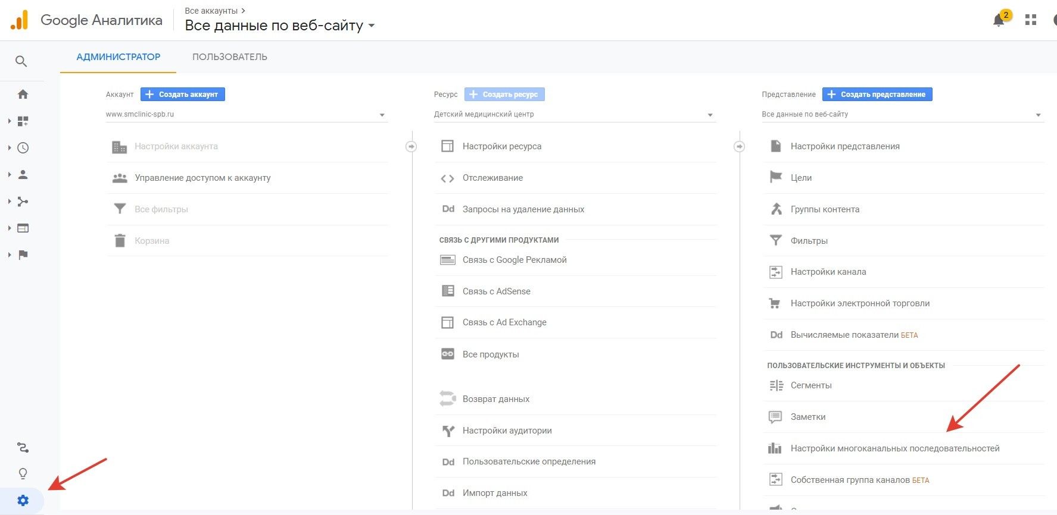The width and height of the screenshot is (1057, 515).
Task: Open the Real-time clock icon in the sidebar
Action: pyautogui.click(x=23, y=148)
